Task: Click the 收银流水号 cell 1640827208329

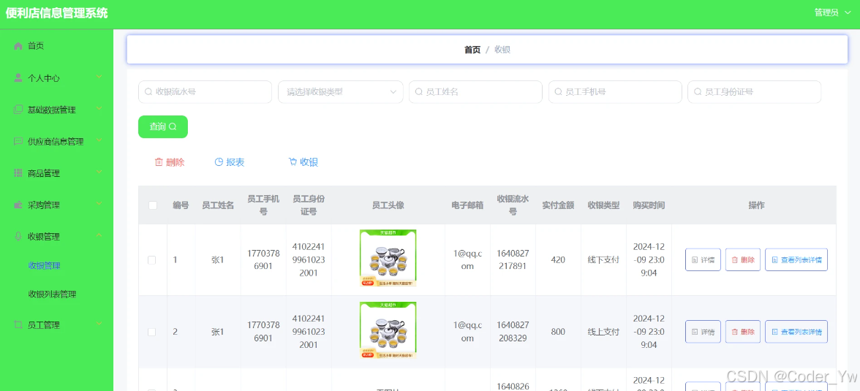Action: pos(512,332)
